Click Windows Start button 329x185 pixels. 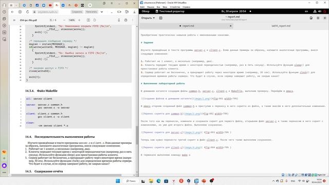[x=118, y=181]
